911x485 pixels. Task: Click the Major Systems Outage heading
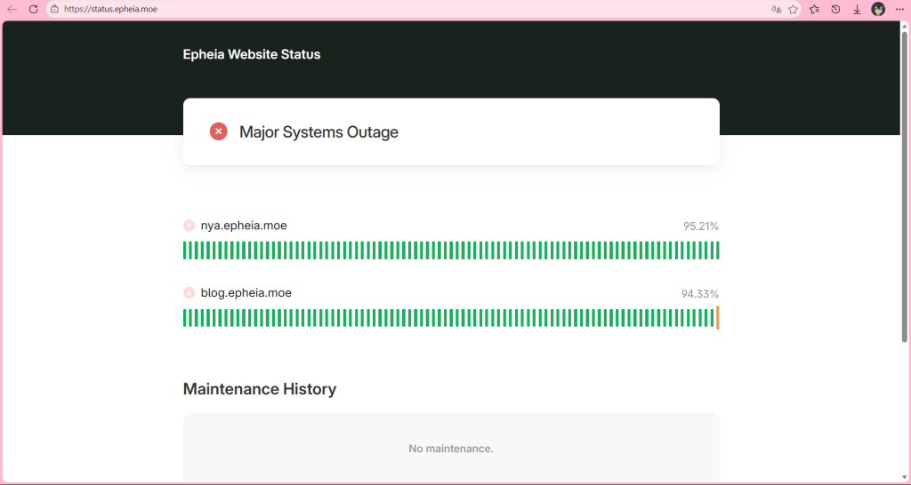coord(319,132)
